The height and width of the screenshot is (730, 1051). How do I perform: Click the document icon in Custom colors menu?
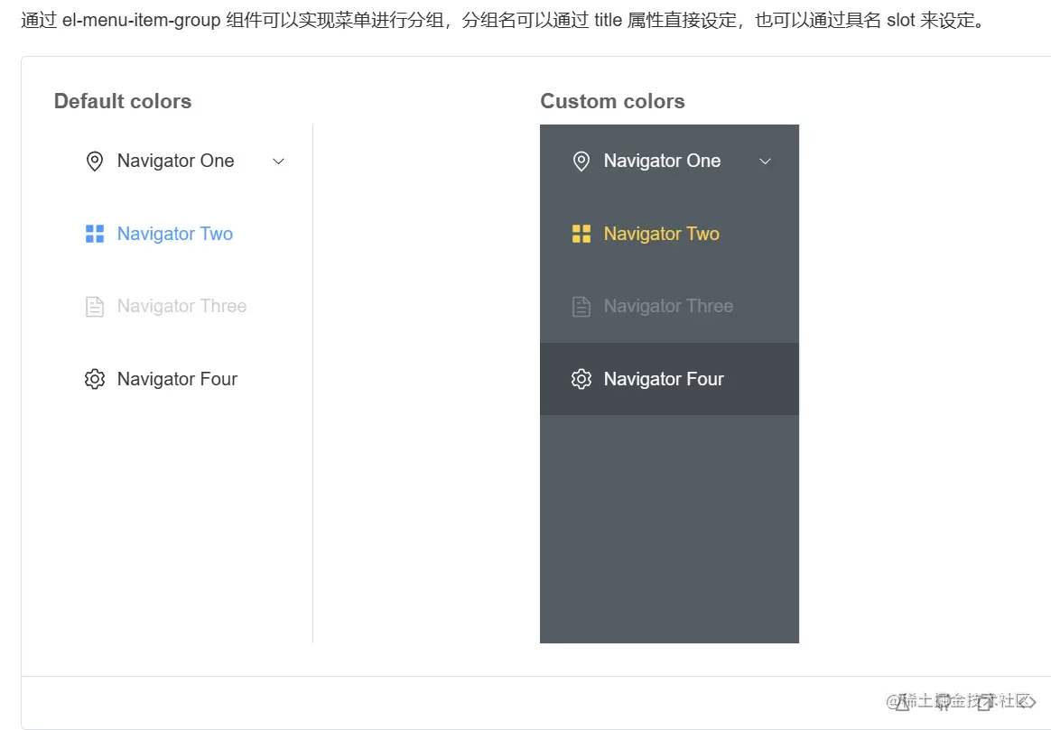[x=581, y=307]
